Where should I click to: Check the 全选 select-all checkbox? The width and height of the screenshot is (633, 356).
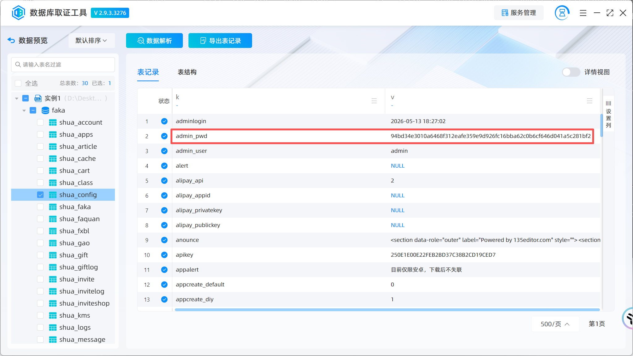point(18,83)
